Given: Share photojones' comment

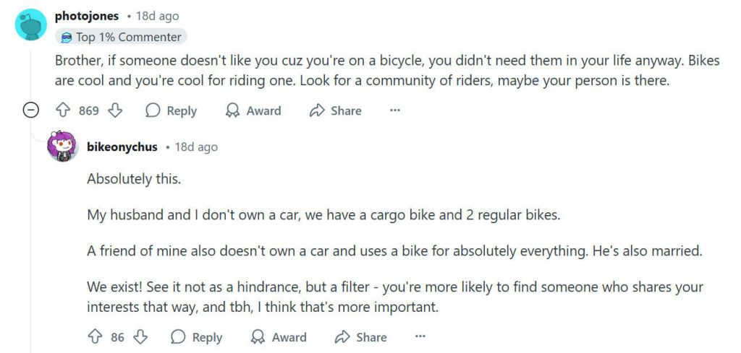Looking at the screenshot, I should (x=335, y=110).
